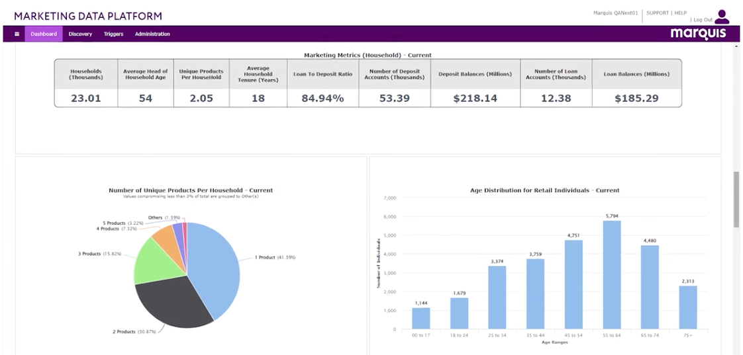Click the Log Out link

point(703,20)
